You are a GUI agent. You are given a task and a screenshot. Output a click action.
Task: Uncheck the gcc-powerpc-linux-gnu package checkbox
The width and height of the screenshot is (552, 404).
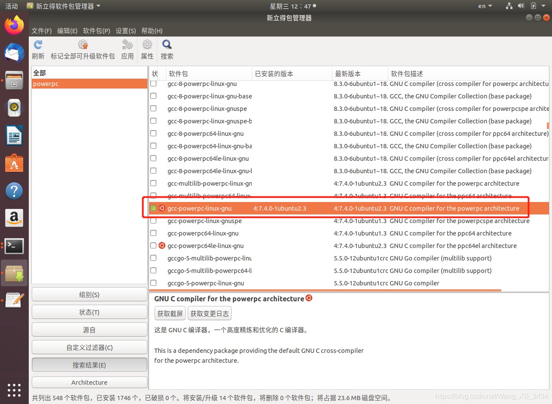click(153, 208)
